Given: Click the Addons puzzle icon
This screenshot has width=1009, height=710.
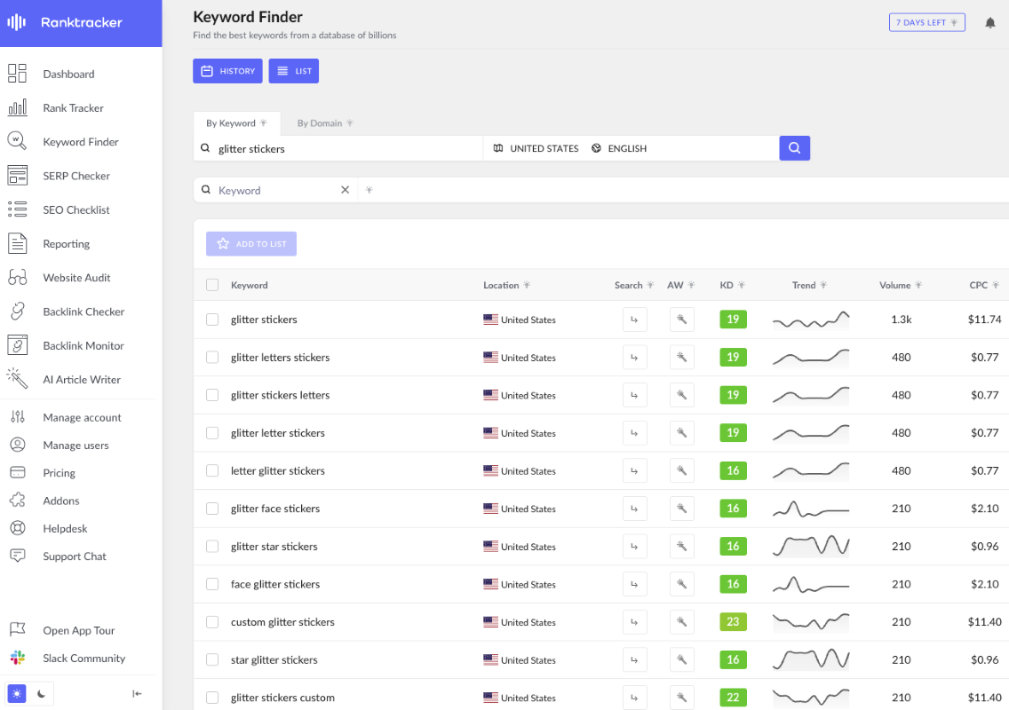Looking at the screenshot, I should [18, 501].
